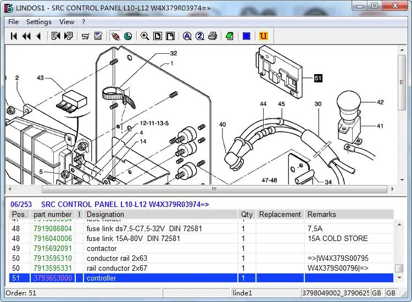Click the blue square selection icon
Image resolution: width=412 pixels, height=302 pixels.
tap(247, 36)
